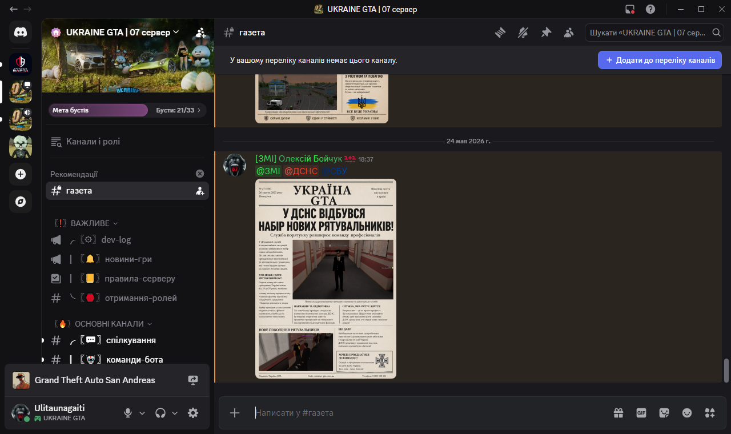
Task: Dismiss recommendations with X icon
Action: point(200,174)
